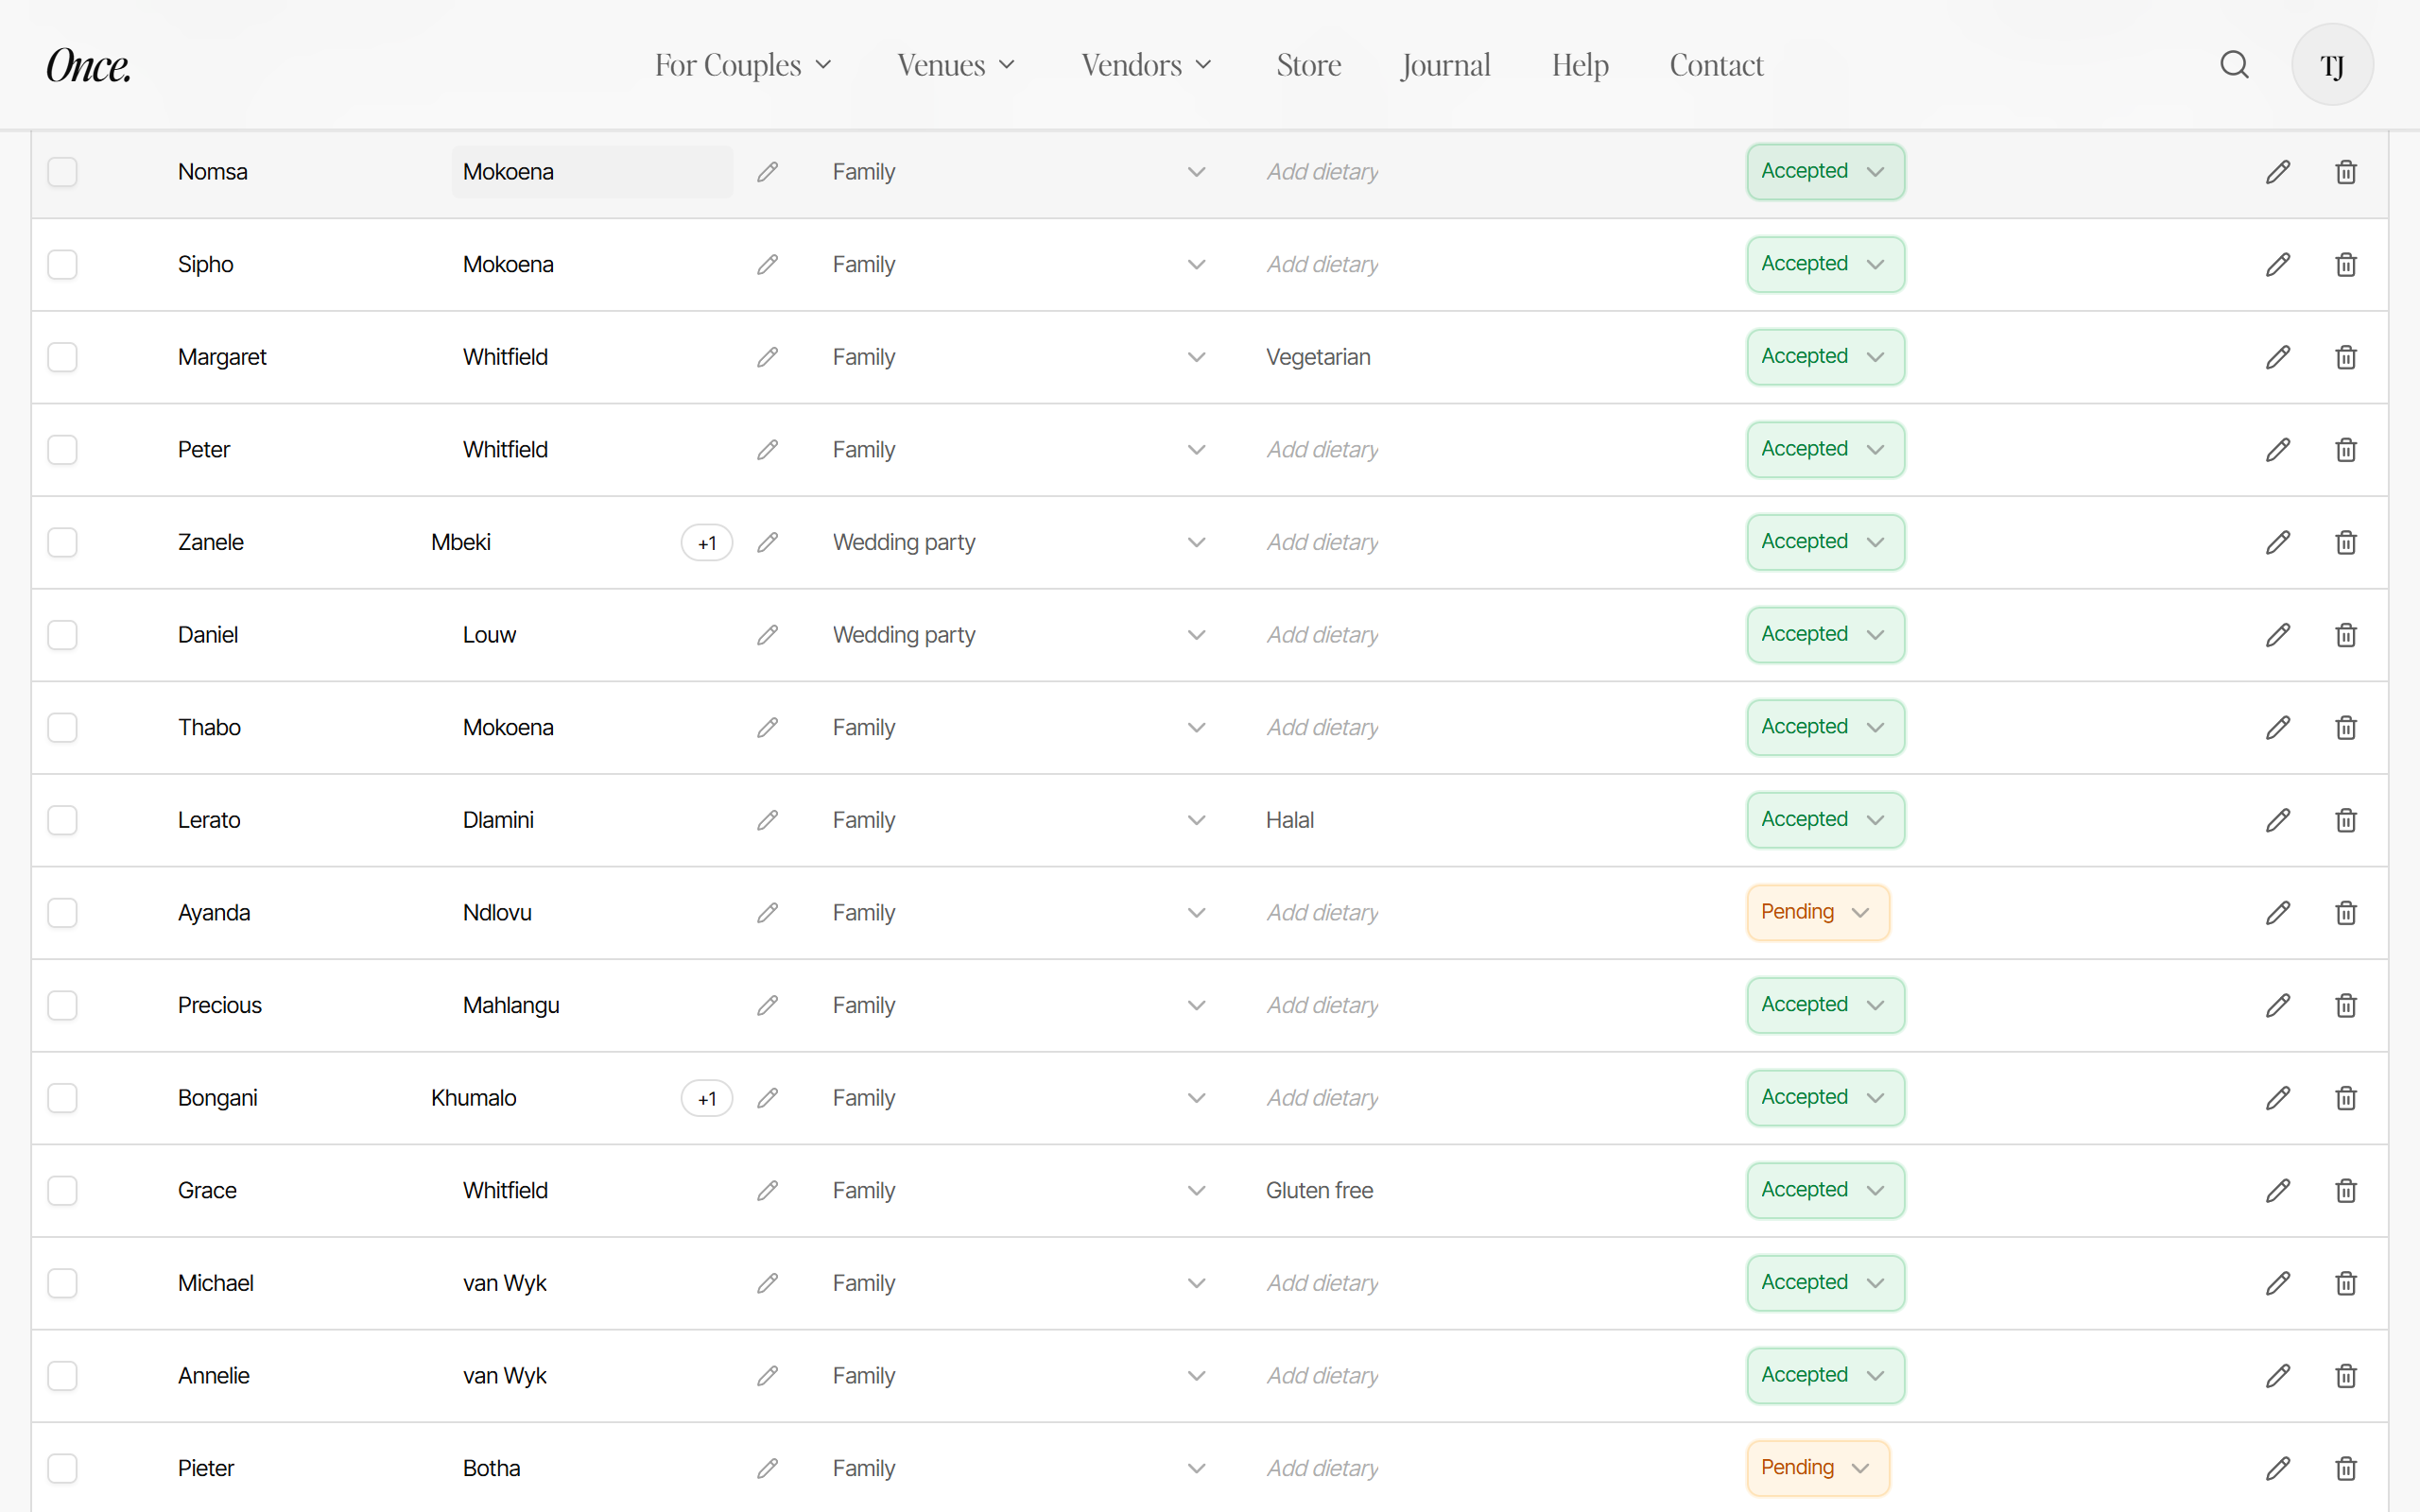Click the first name Precious
The width and height of the screenshot is (2420, 1512).
point(220,1005)
